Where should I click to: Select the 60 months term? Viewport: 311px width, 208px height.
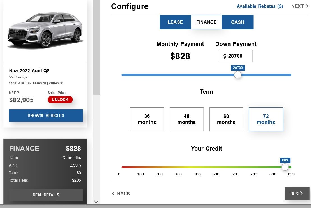coord(226,119)
